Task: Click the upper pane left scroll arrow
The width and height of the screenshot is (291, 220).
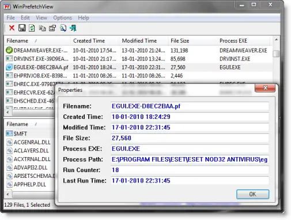Action: coord(7,112)
